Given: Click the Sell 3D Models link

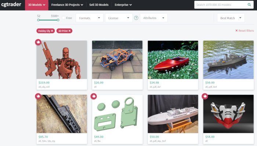Looking at the screenshot, I should click(x=99, y=5).
